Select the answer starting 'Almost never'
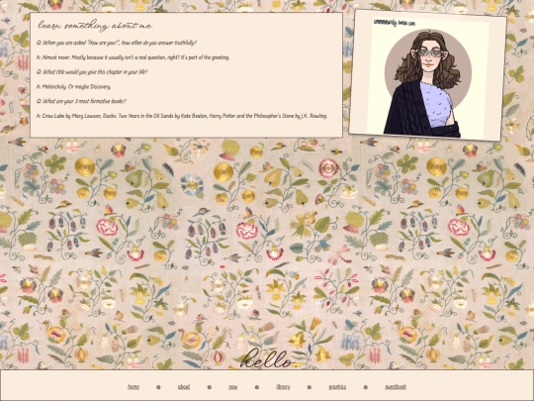Viewport: 534px width, 401px height. pyautogui.click(x=133, y=57)
